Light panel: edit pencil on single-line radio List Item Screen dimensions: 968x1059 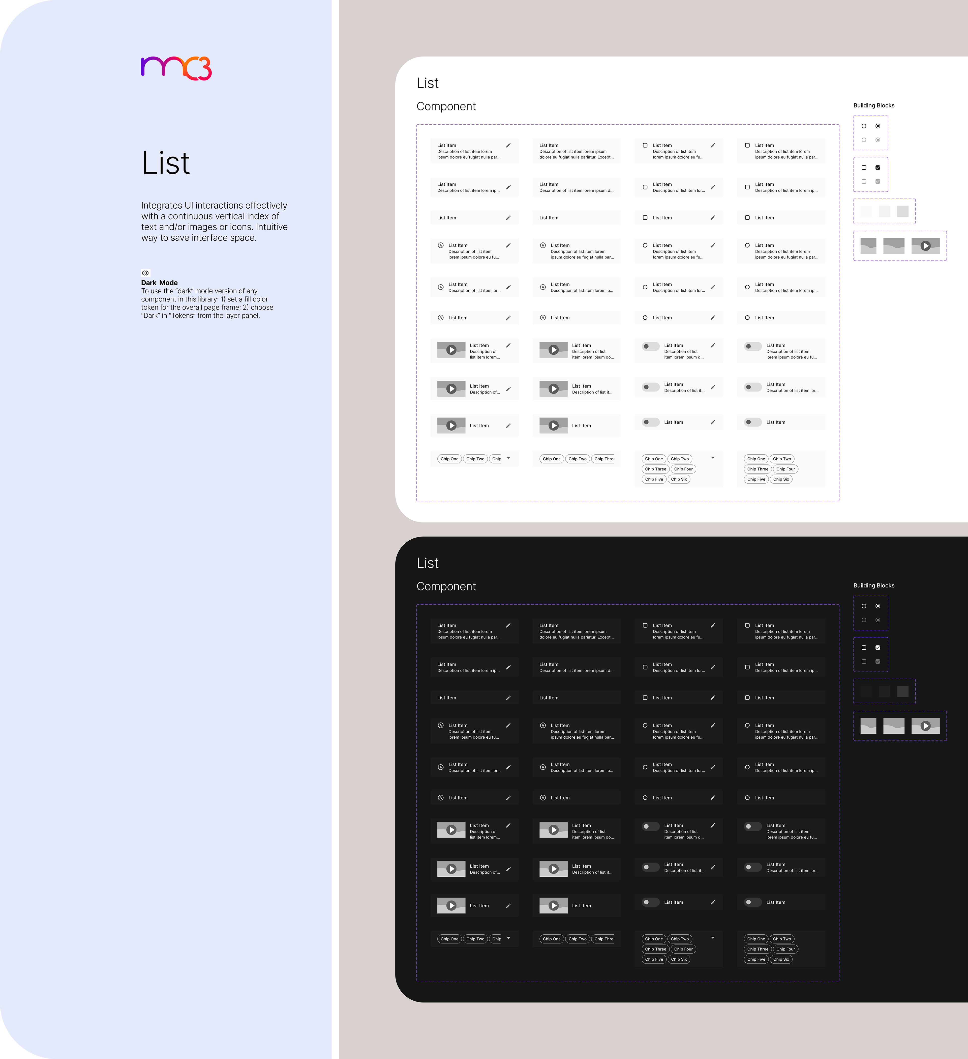[713, 318]
